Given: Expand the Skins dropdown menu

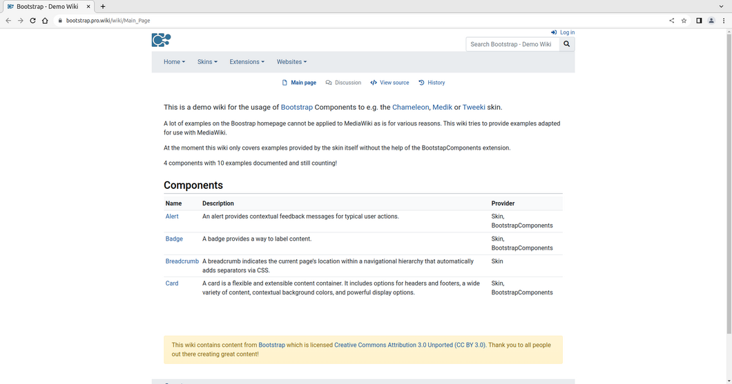Looking at the screenshot, I should 207,62.
